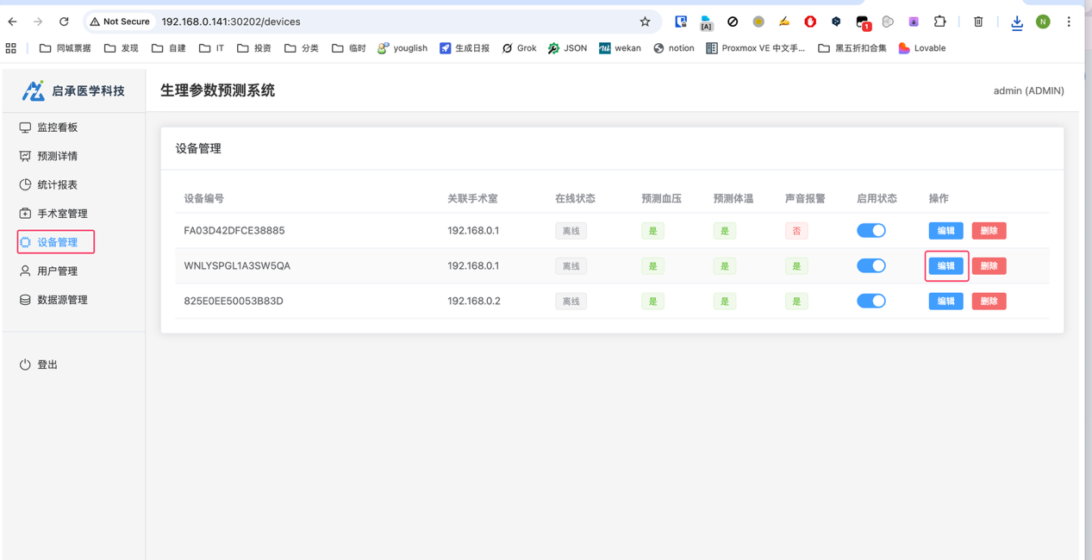Click 删除 for device 825E0EE50053B83D
The height and width of the screenshot is (560, 1092).
click(x=989, y=302)
